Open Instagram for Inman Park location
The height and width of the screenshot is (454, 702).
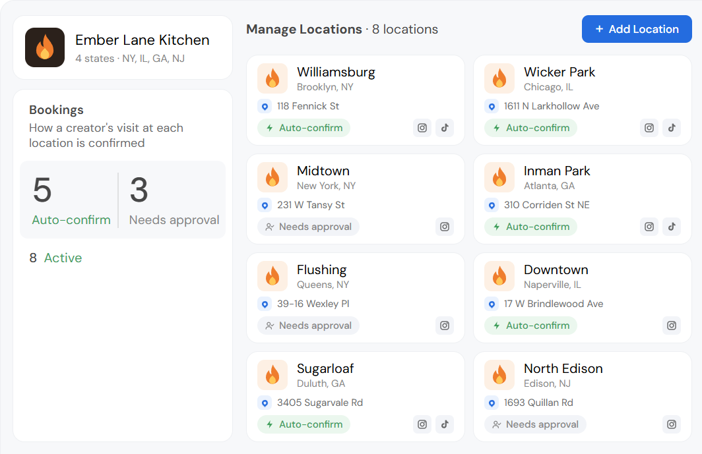(x=649, y=227)
